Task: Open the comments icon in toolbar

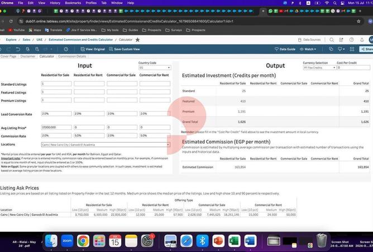Action: click(331, 49)
